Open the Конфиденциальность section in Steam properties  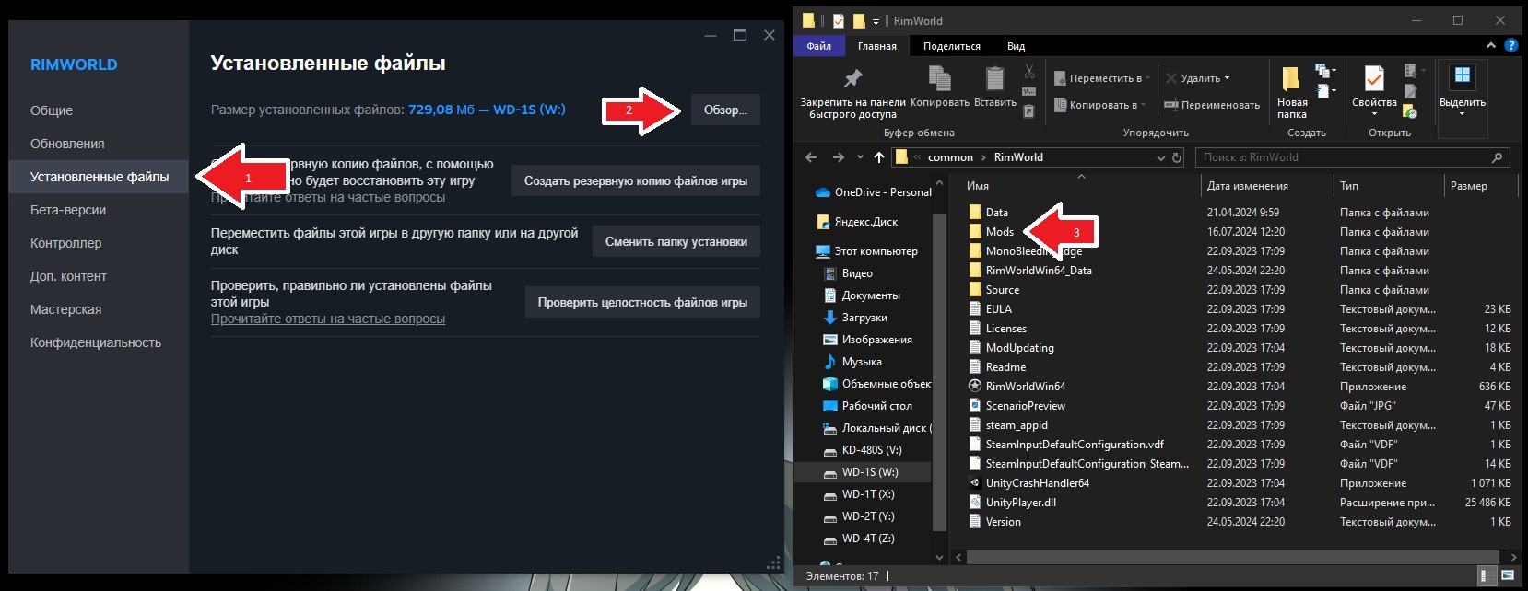pos(99,342)
